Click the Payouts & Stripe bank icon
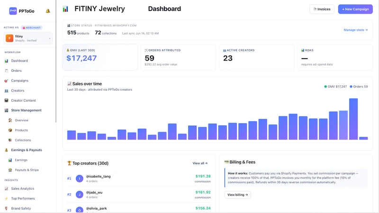379x213 pixels. point(10,170)
